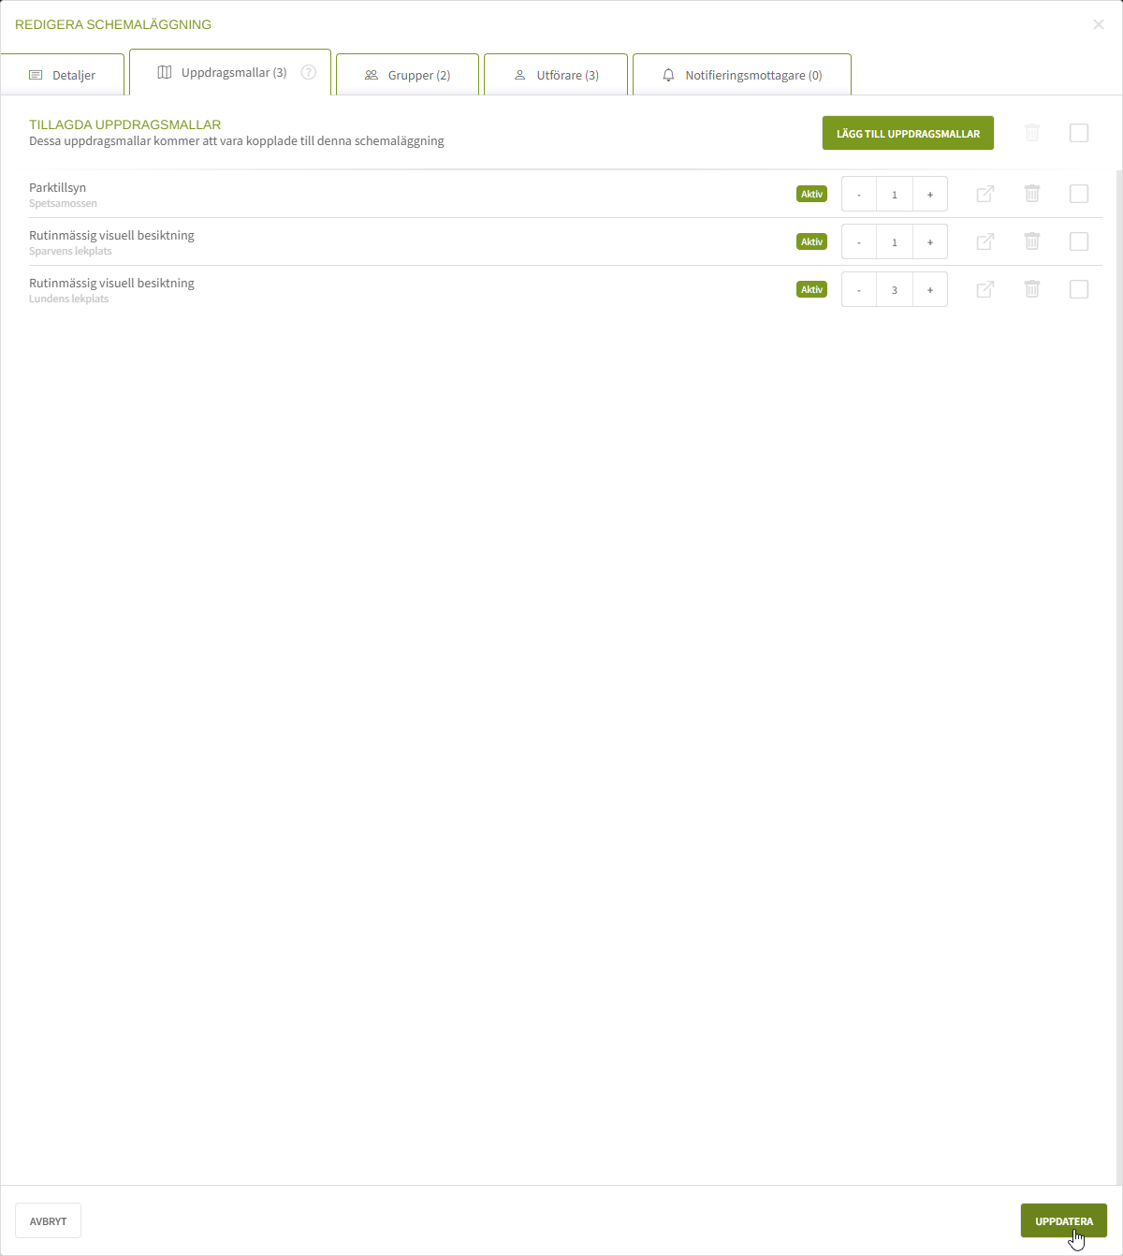Remove Sparvens lekplats row using trash icon
The width and height of the screenshot is (1123, 1256).
coord(1032,241)
